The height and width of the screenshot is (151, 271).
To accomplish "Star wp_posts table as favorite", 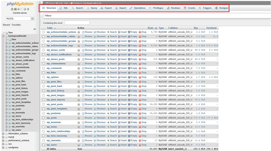I will [x=79, y=118].
